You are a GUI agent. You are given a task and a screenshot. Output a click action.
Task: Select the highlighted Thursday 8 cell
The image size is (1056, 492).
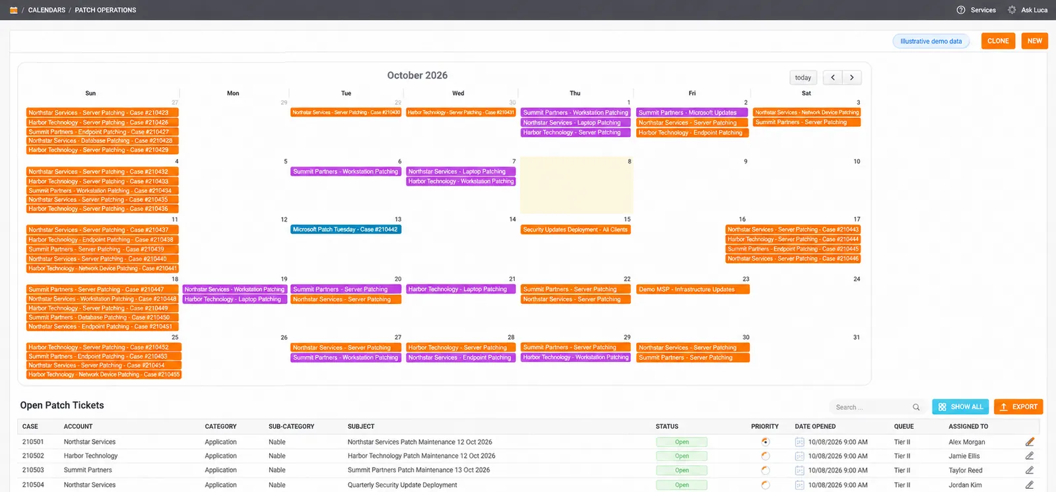[576, 185]
